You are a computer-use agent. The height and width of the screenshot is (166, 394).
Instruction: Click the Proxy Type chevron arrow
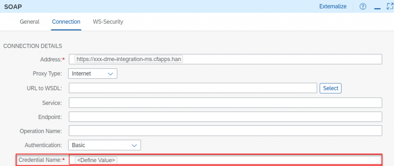110,74
